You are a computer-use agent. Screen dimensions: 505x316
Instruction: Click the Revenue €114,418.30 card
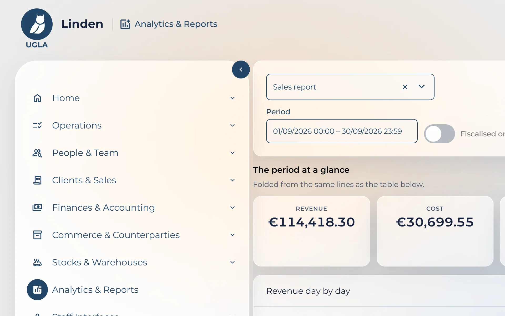tap(312, 231)
